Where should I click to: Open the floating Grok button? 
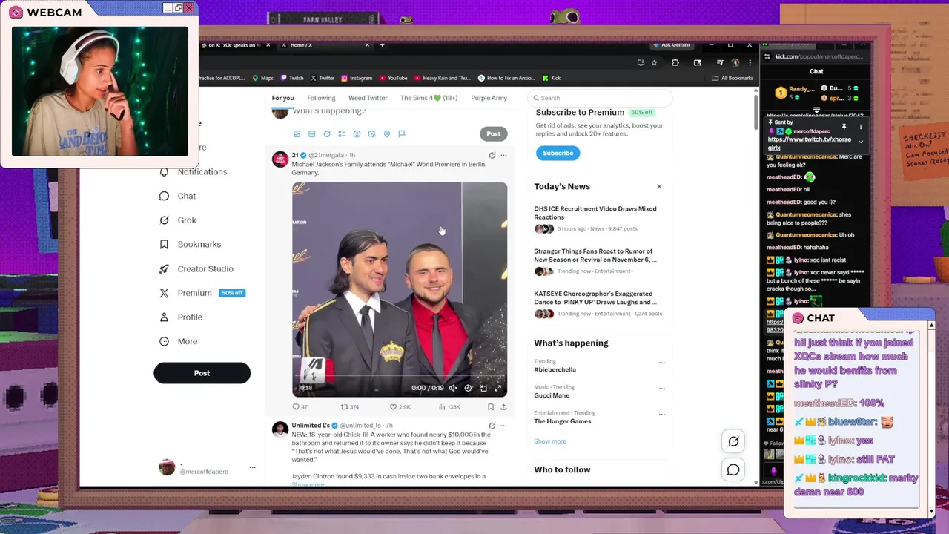(733, 441)
